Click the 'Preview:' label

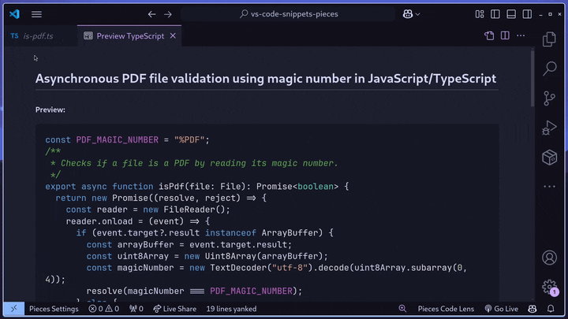[x=50, y=109]
